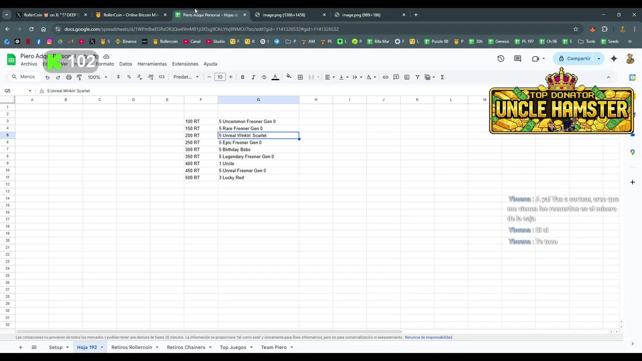Select the paint format roller tool
The image size is (642, 361).
click(79, 77)
